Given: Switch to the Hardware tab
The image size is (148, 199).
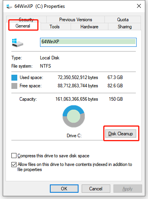Looking at the screenshot, I should (x=90, y=27).
